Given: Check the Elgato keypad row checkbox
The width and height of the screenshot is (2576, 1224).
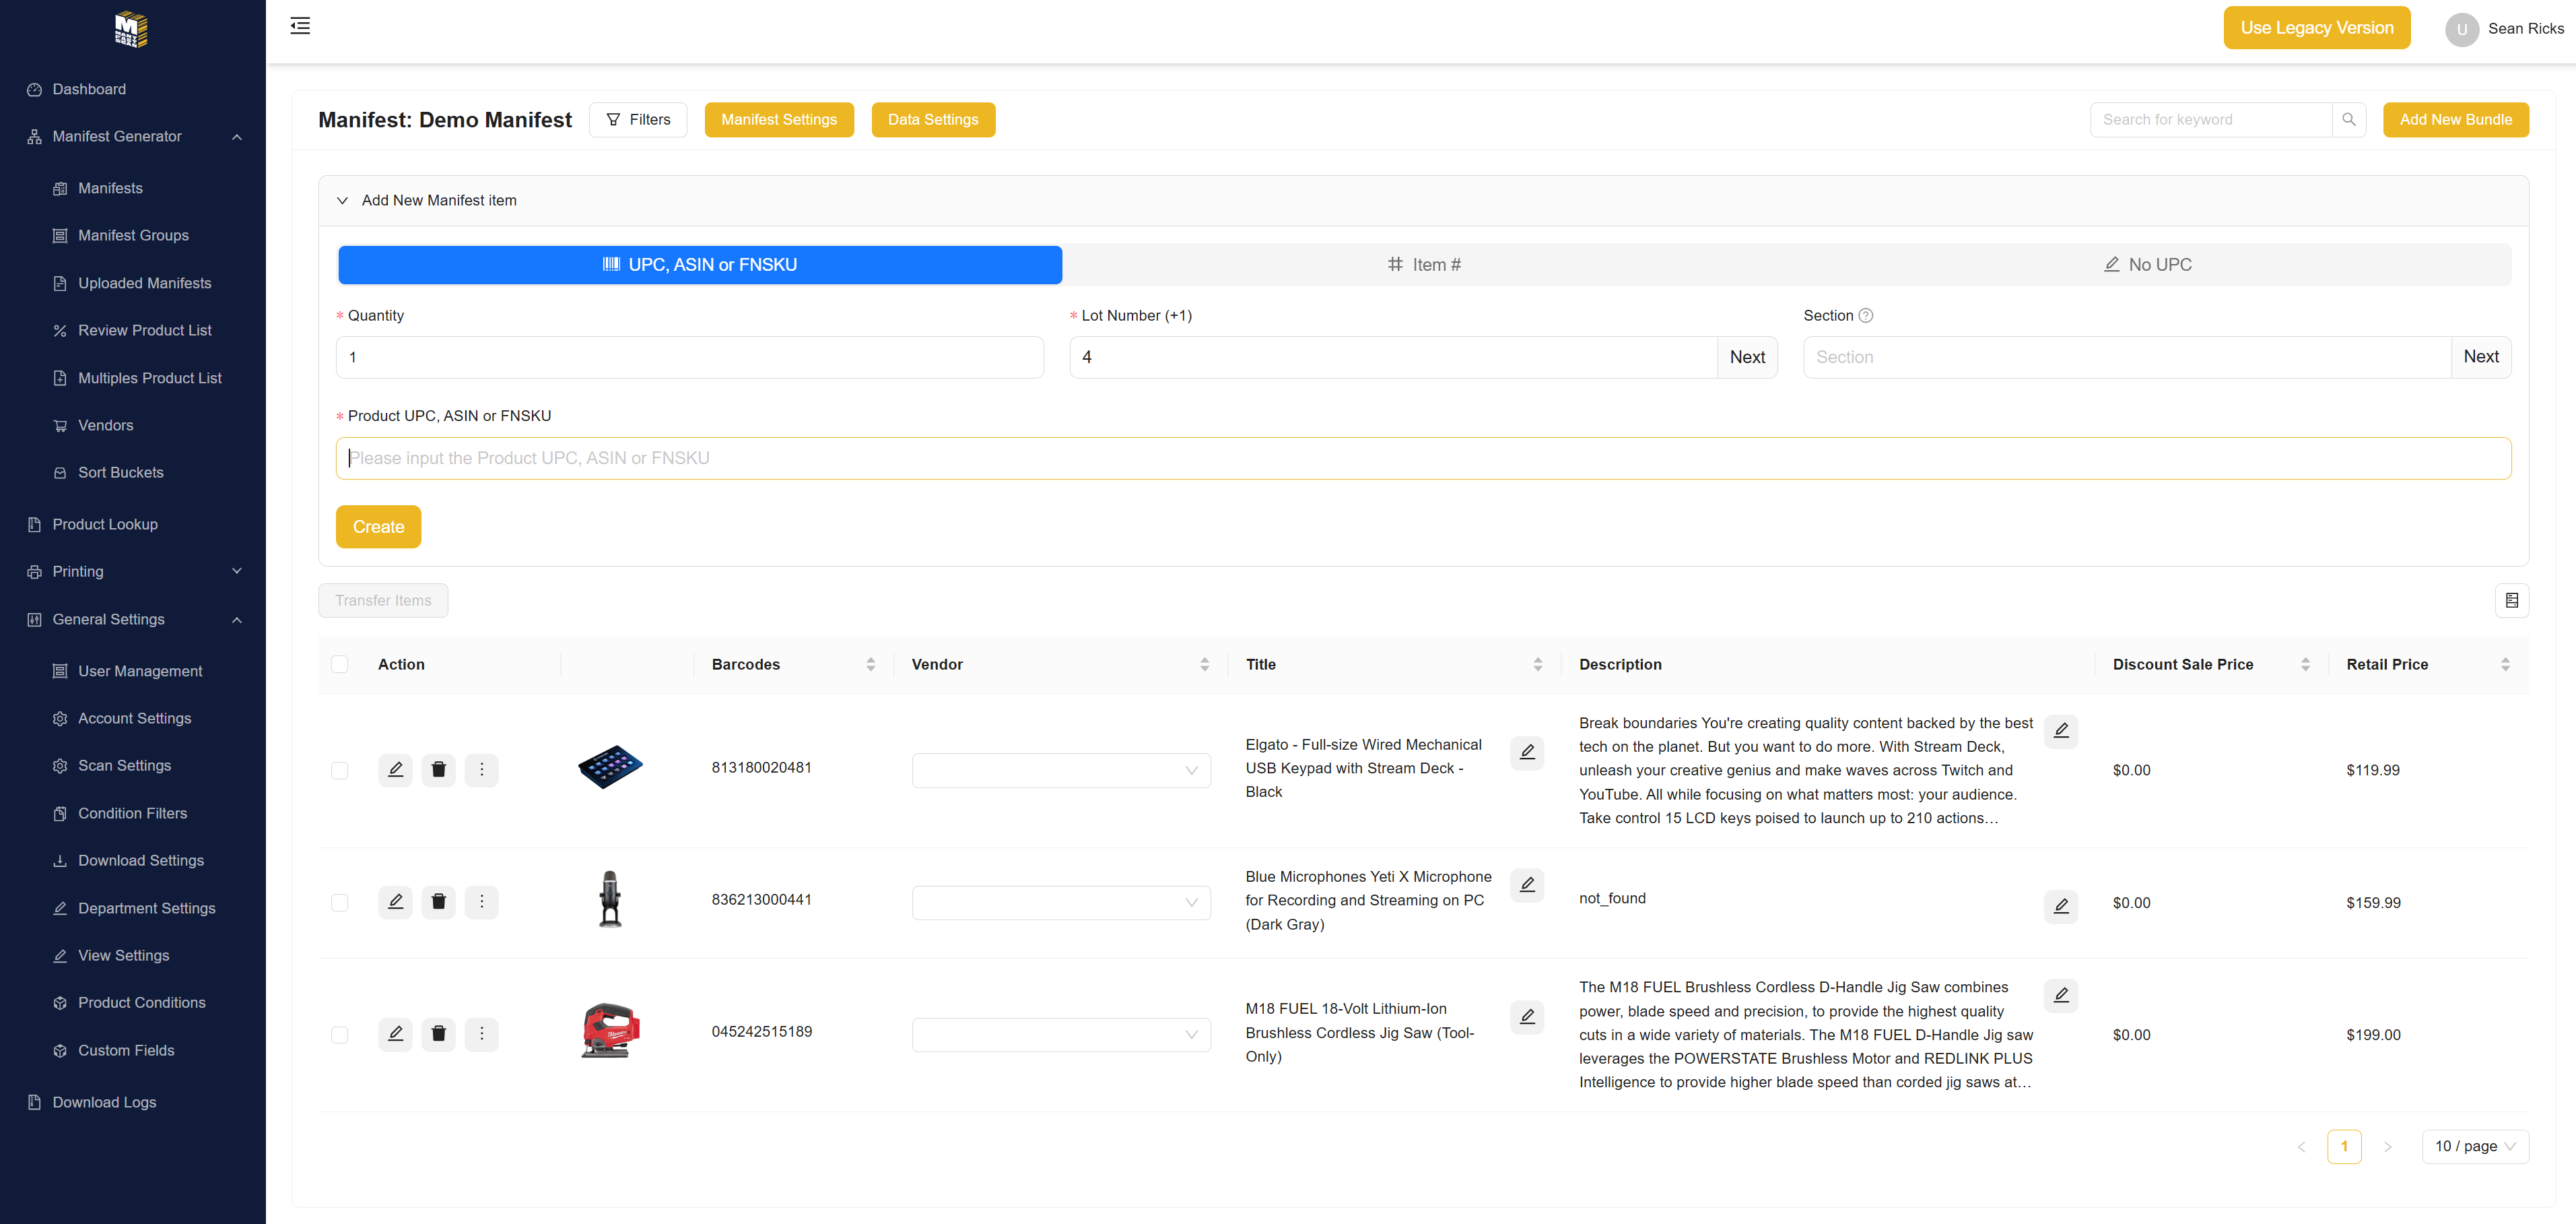Looking at the screenshot, I should click(340, 769).
